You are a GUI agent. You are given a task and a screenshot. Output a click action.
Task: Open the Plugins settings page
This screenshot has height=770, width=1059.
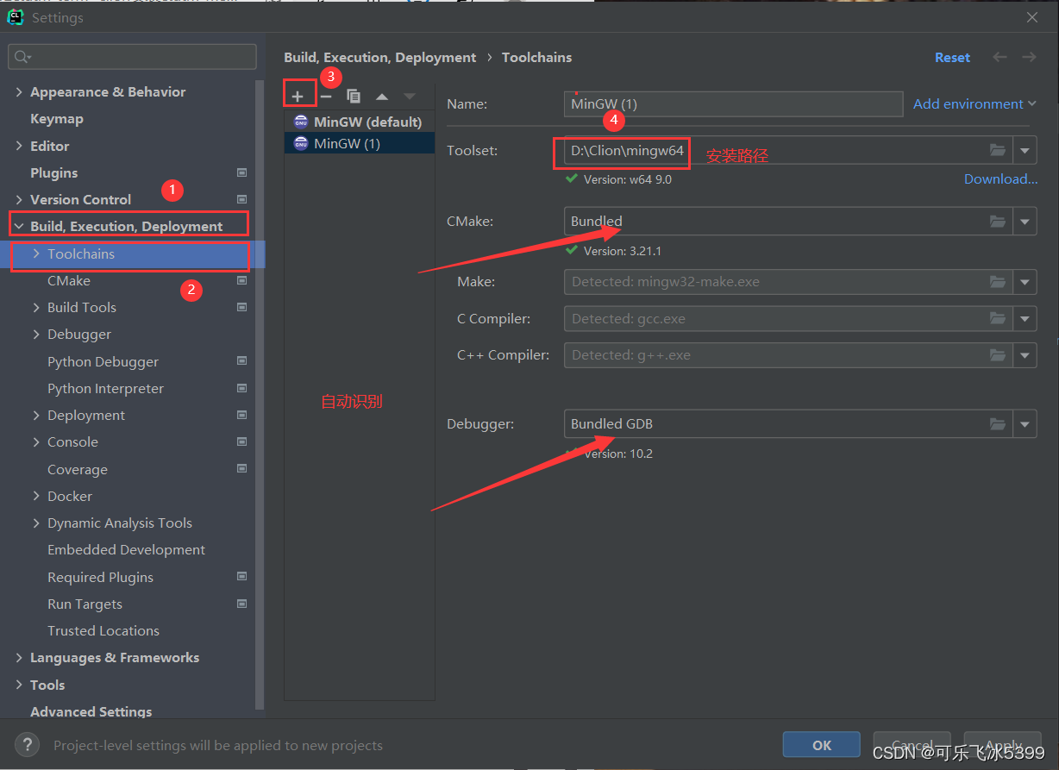(x=54, y=172)
